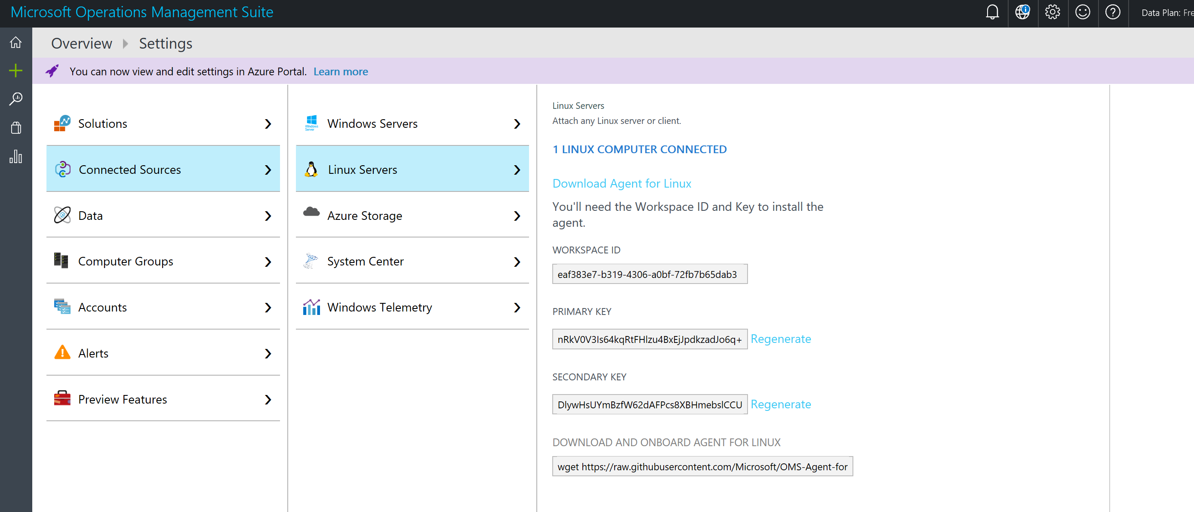The image size is (1194, 512).
Task: Click the Microsoft Operations Management Suite title
Action: (142, 12)
